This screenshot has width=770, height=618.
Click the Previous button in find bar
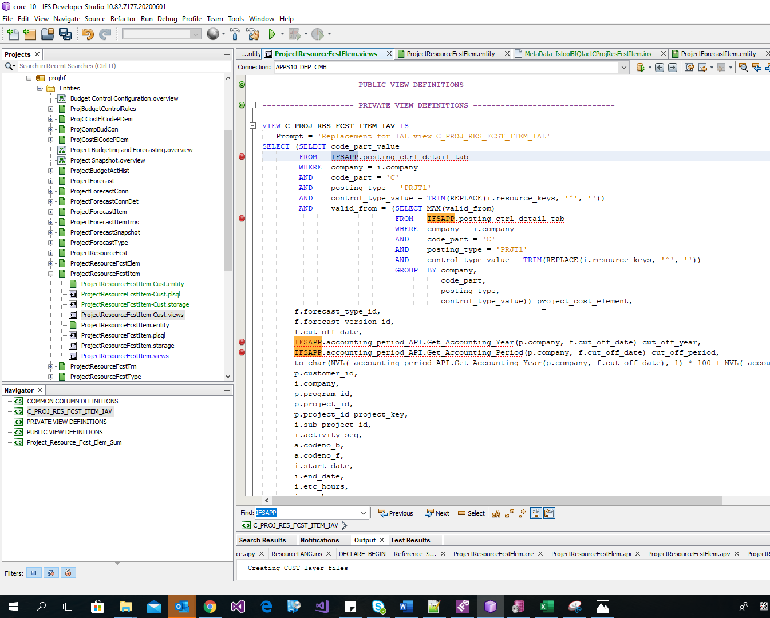396,513
